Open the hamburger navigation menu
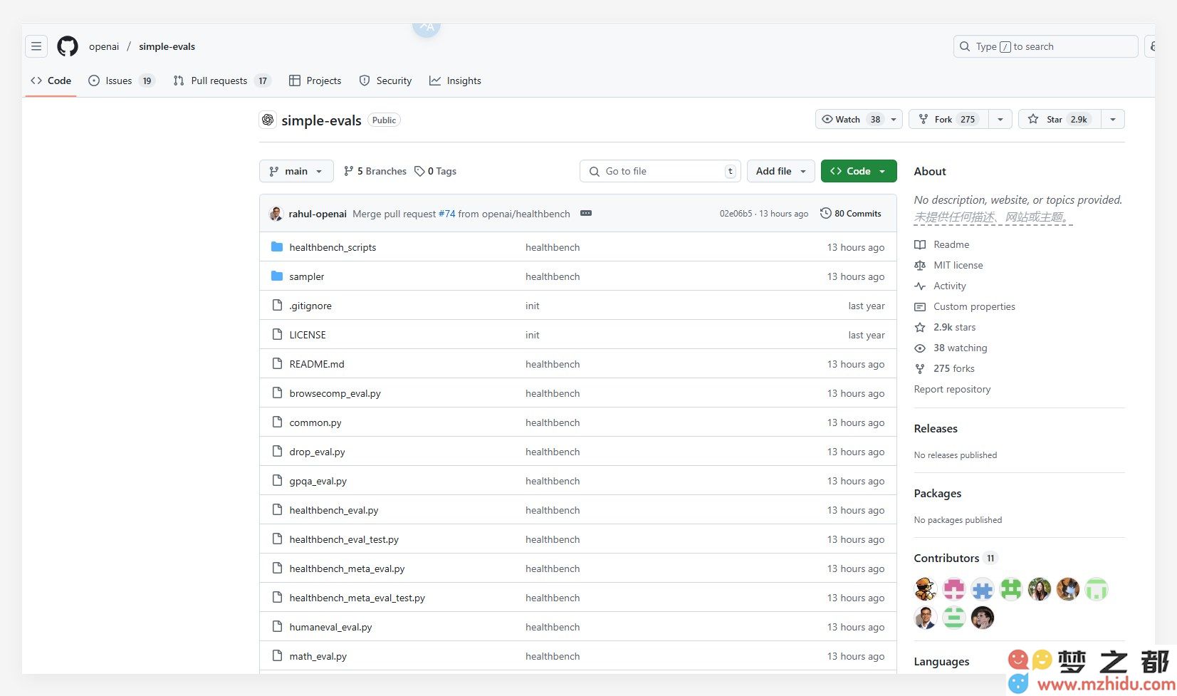This screenshot has height=696, width=1177. tap(36, 46)
